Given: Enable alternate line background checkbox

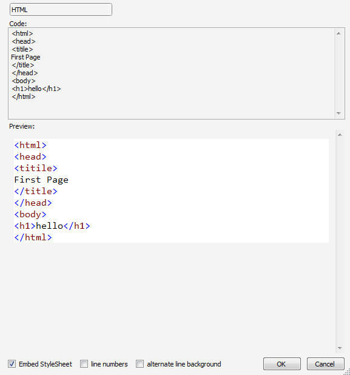Looking at the screenshot, I should 140,364.
